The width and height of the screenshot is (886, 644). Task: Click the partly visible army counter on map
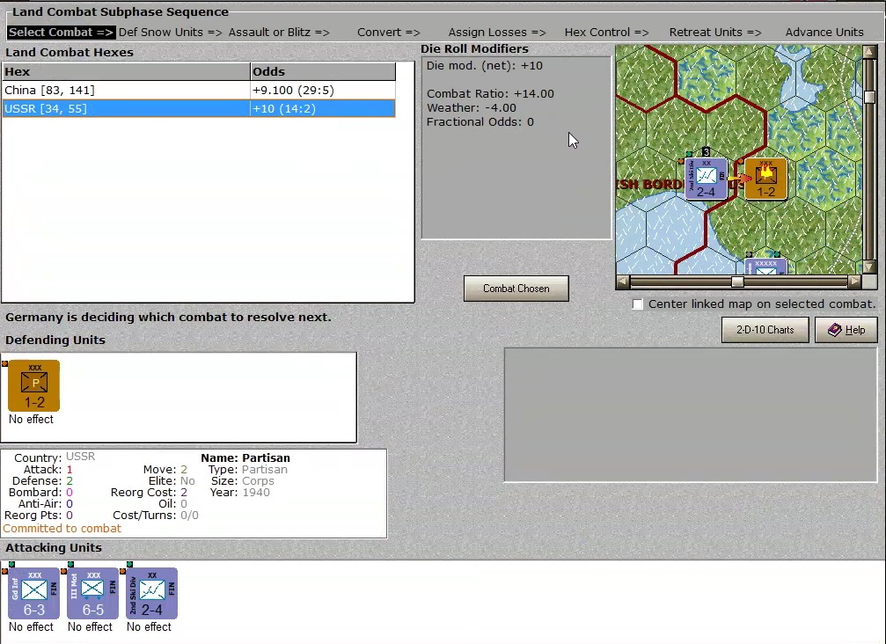(x=766, y=267)
